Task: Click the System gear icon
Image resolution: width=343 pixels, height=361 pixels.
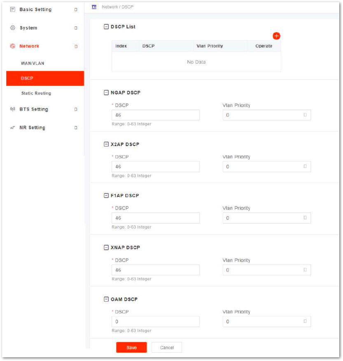Action: (13, 28)
